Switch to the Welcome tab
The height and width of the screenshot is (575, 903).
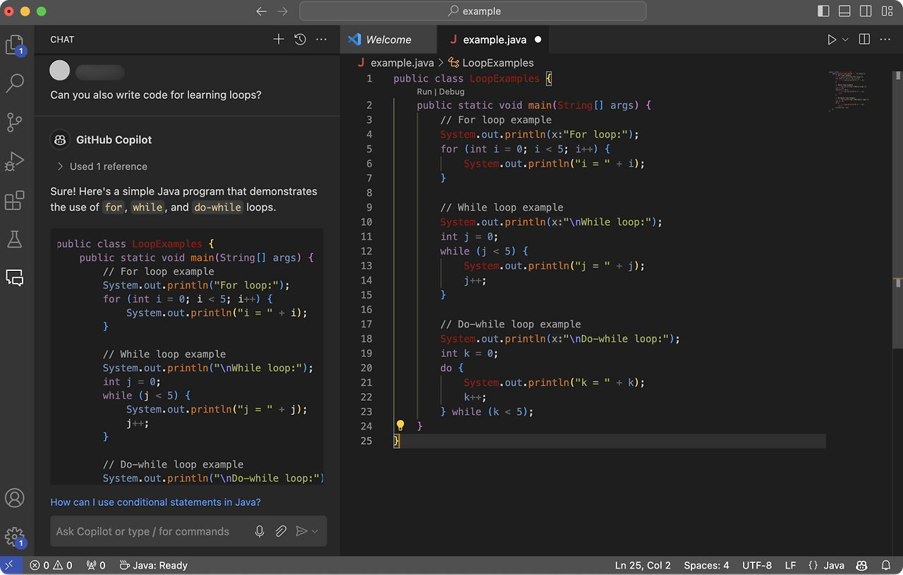point(388,40)
